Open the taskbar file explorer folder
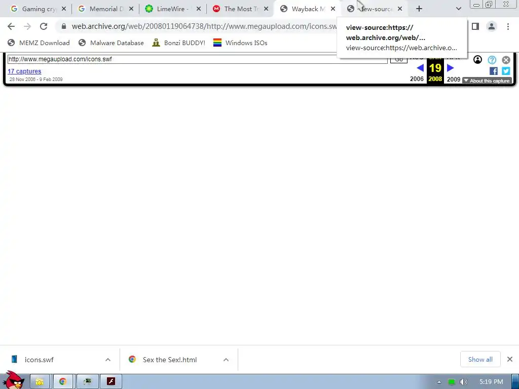 (x=40, y=382)
